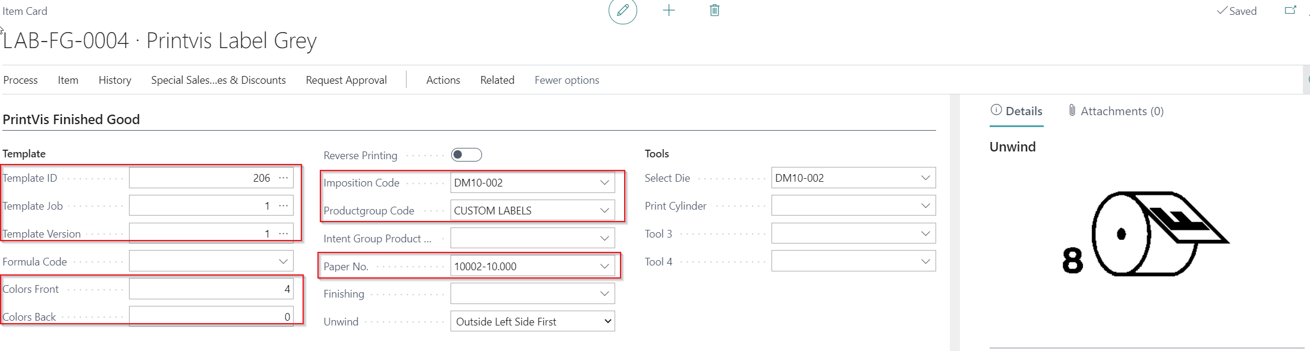Click the Template Job input field
The height and width of the screenshot is (351, 1310).
(x=211, y=205)
